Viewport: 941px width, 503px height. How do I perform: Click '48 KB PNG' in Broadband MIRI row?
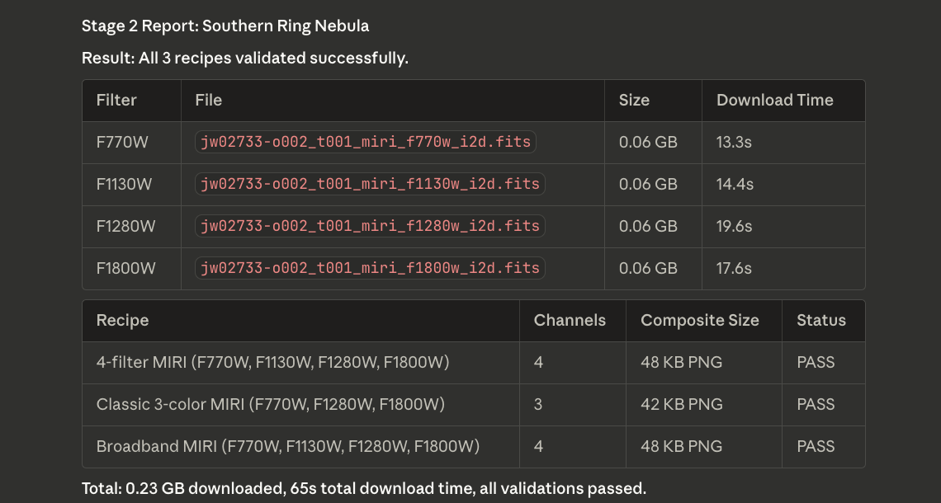[x=682, y=446]
